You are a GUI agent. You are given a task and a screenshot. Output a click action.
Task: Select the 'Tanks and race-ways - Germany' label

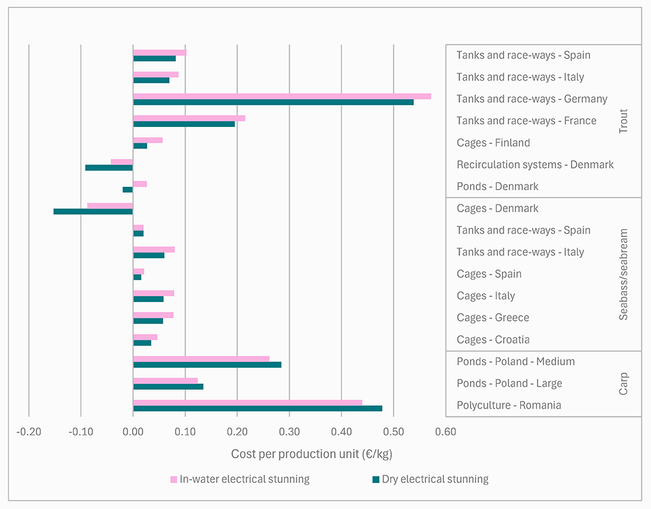coord(532,99)
